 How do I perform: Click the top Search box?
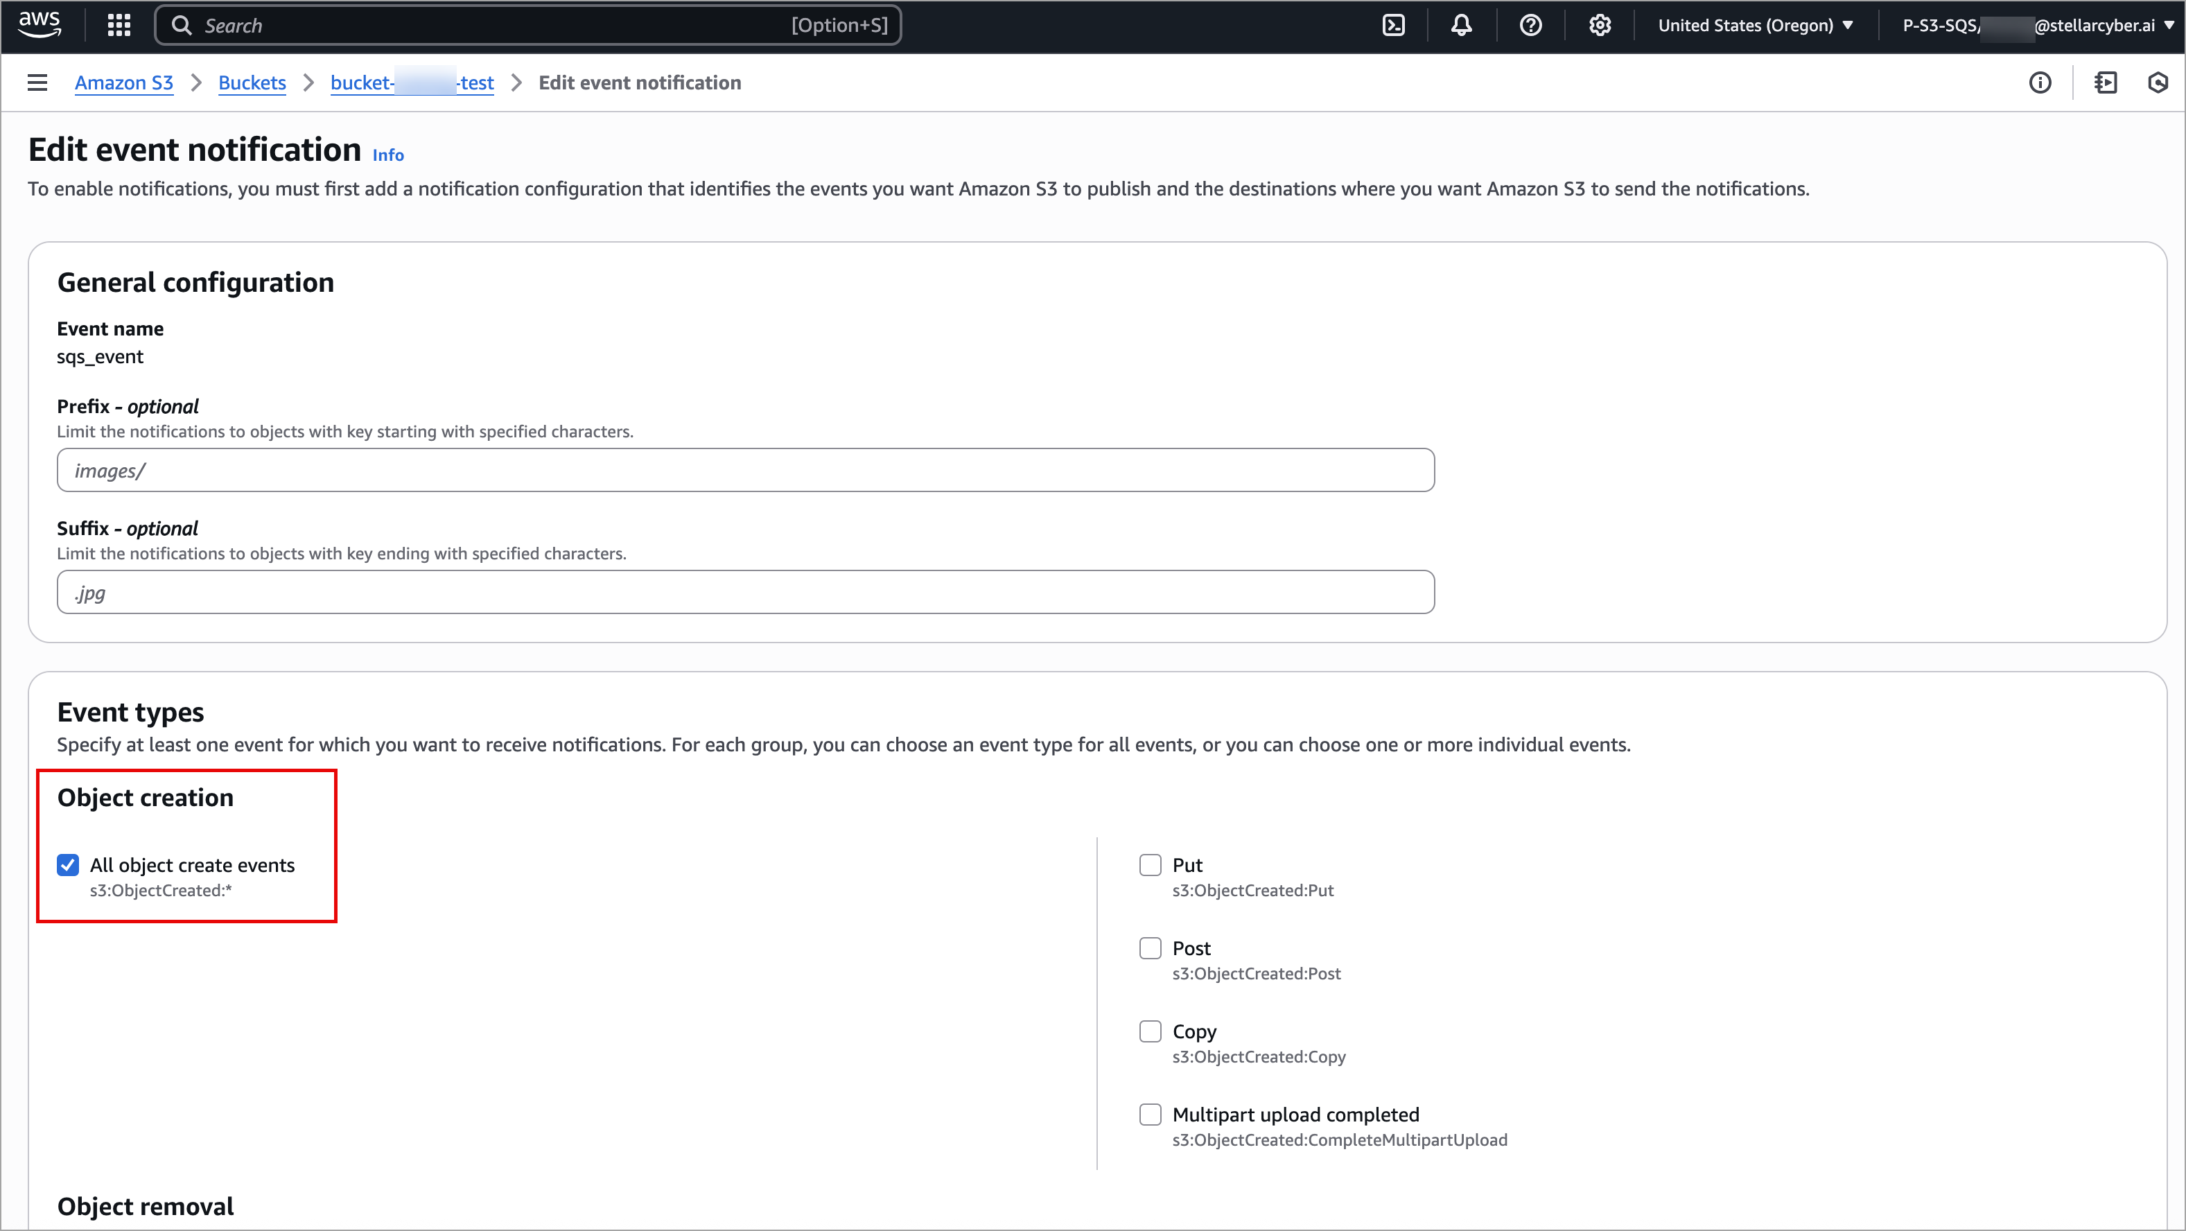526,26
